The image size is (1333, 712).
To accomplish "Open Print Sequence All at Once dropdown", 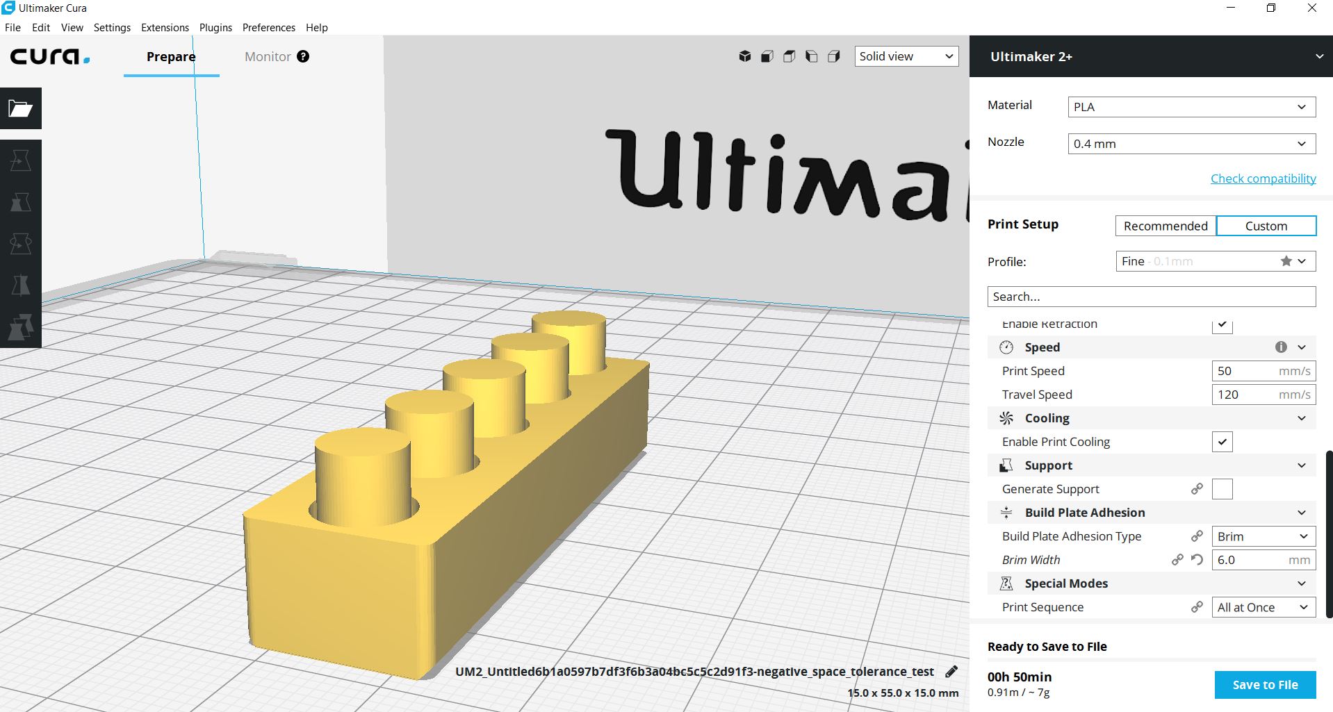I will click(x=1264, y=607).
